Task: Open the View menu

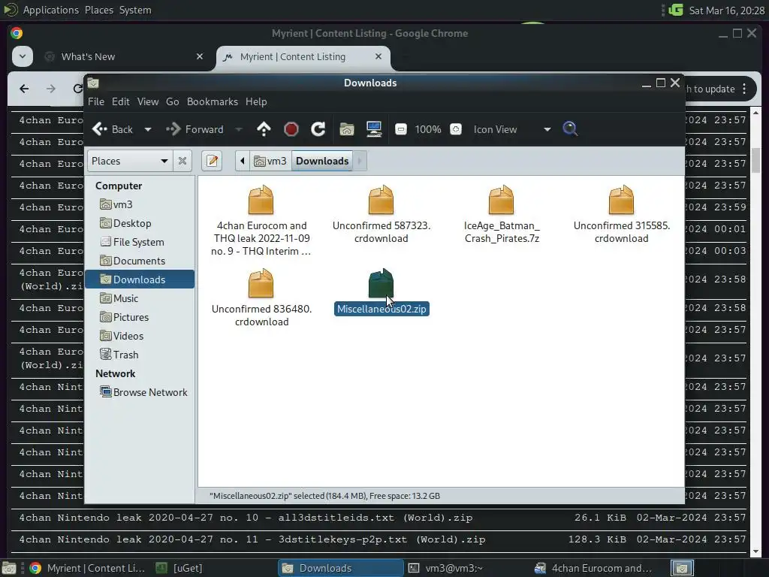Action: point(148,101)
